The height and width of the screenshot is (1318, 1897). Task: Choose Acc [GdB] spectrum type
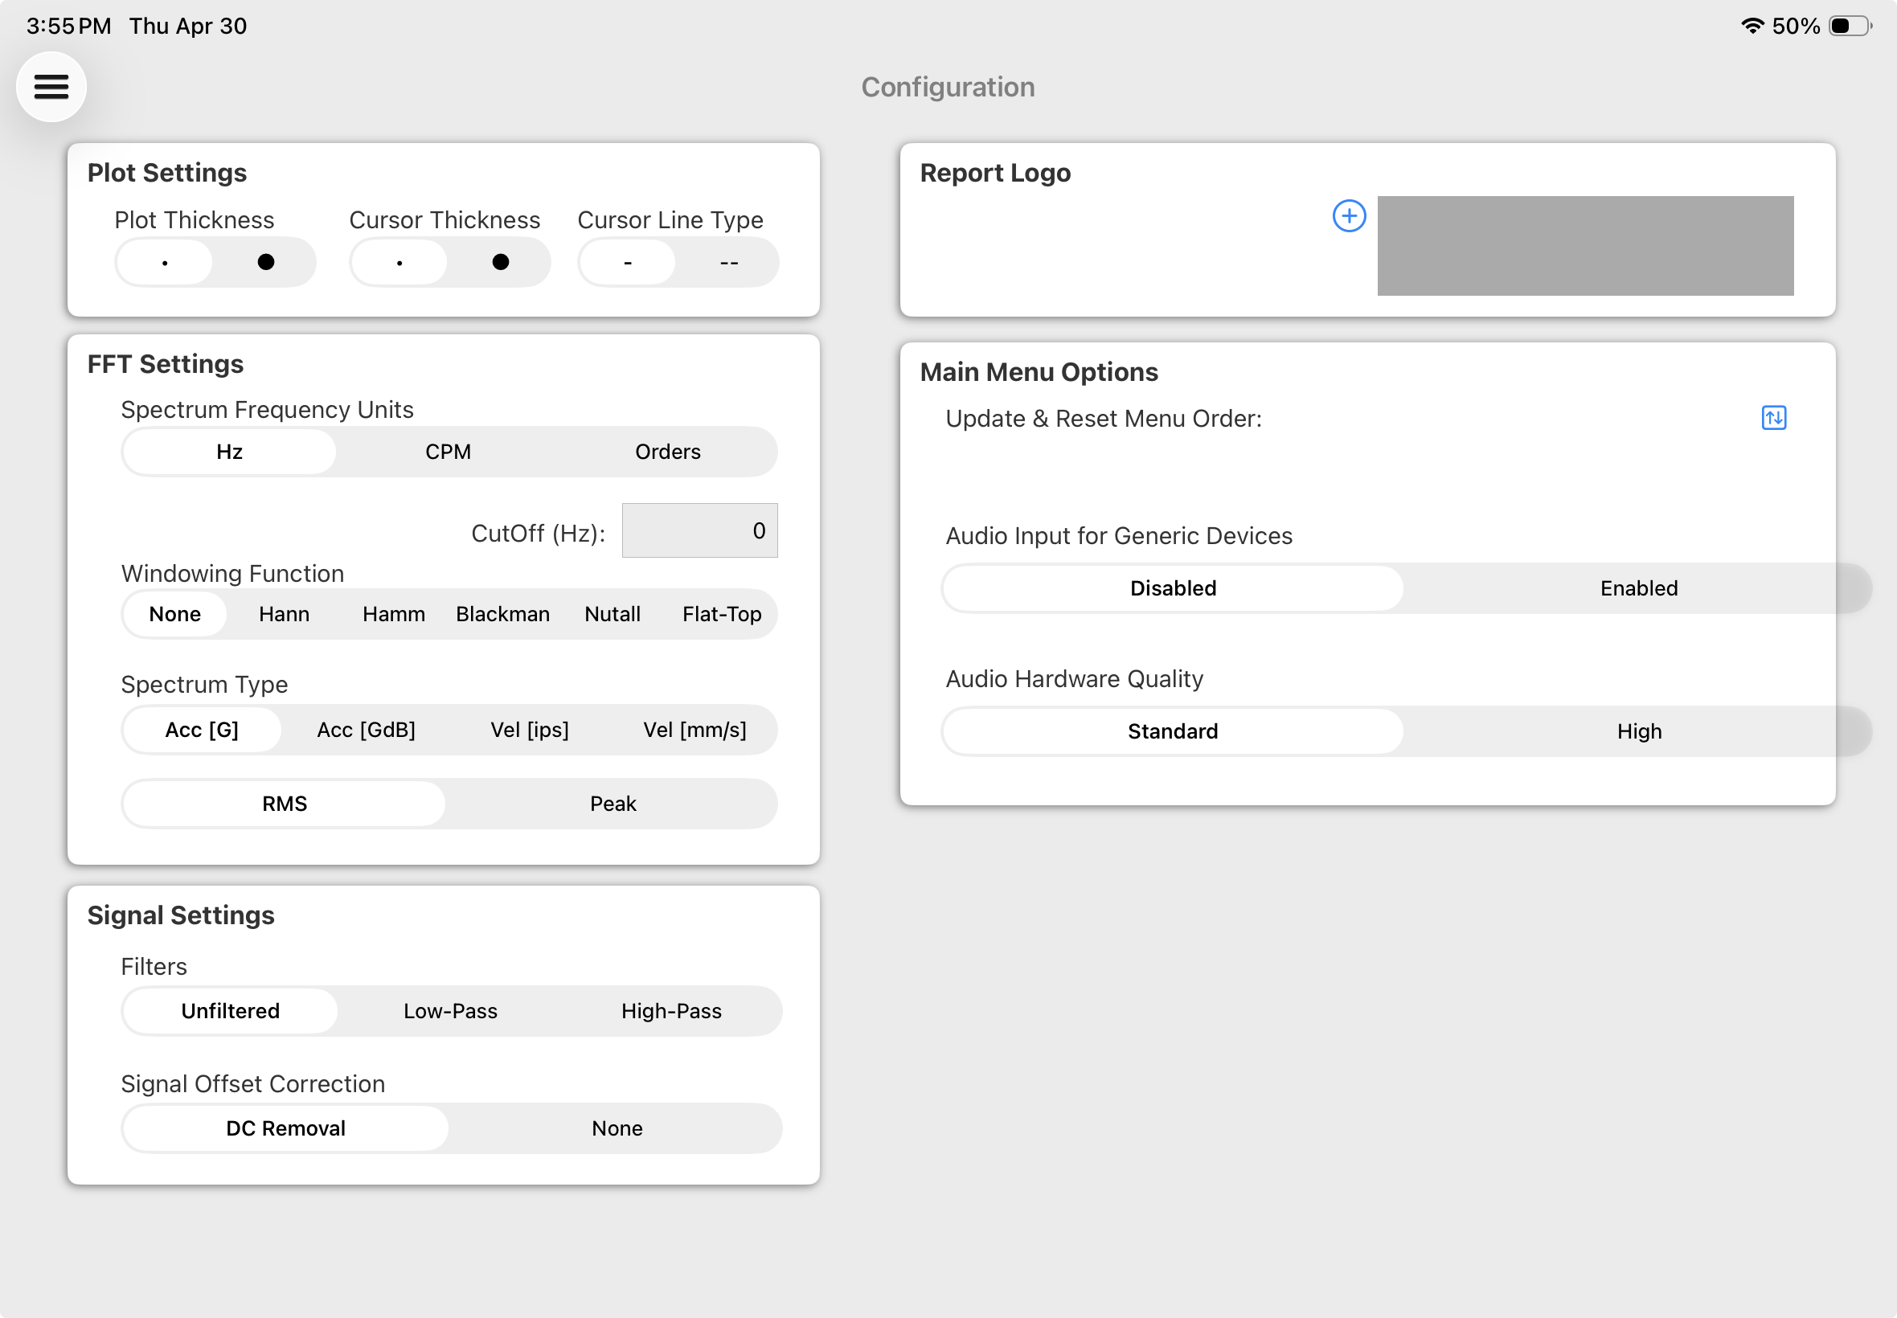(x=366, y=730)
